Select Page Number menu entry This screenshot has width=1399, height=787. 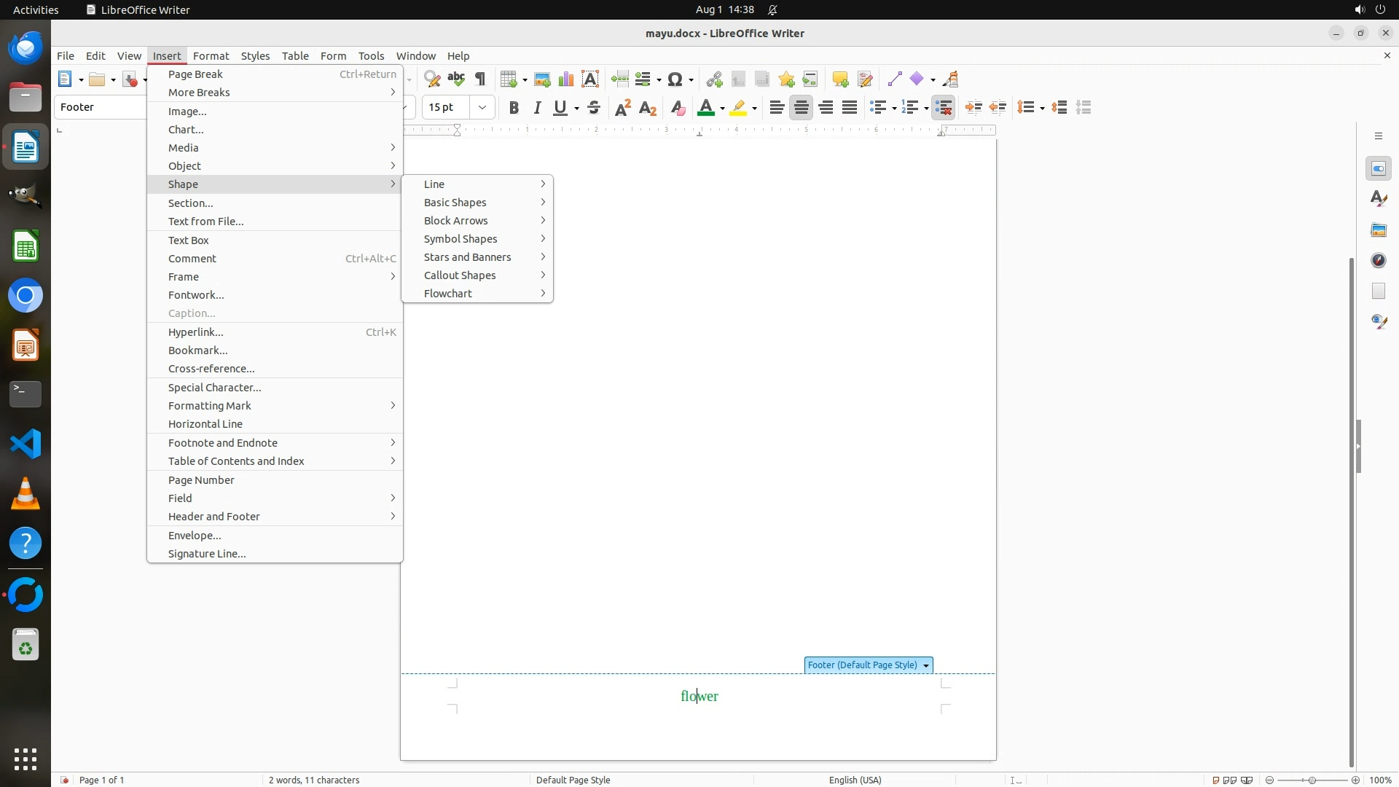[201, 480]
